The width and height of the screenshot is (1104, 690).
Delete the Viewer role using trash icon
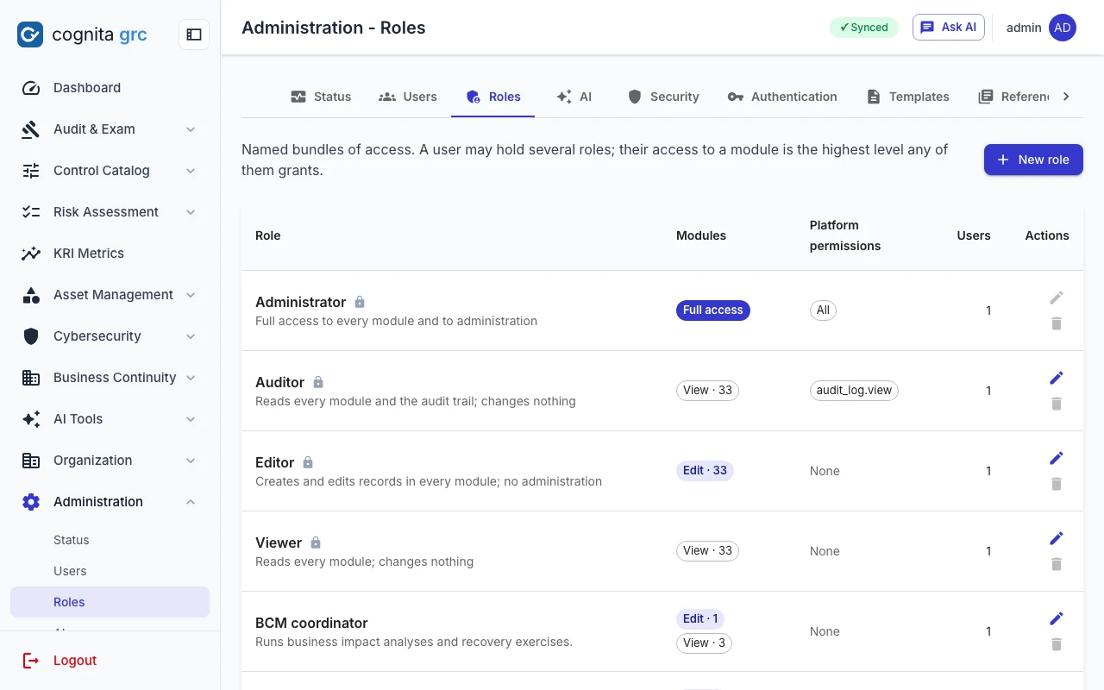point(1057,564)
